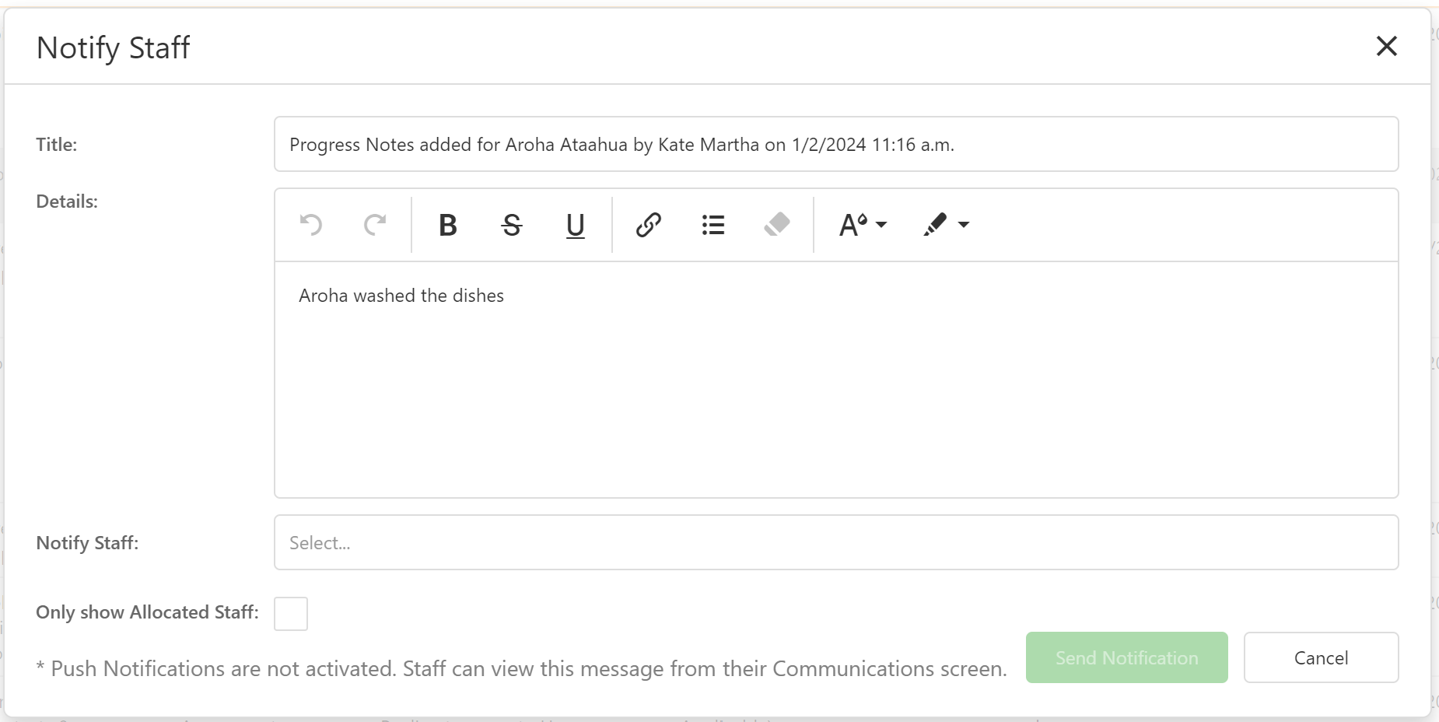Screen dimensions: 1439x722
Task: Insert a hyperlink via chain icon
Action: coord(648,225)
